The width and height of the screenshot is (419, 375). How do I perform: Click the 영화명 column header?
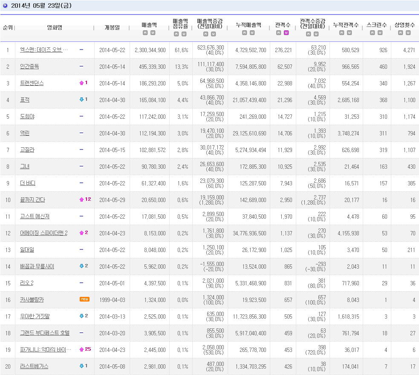55,27
